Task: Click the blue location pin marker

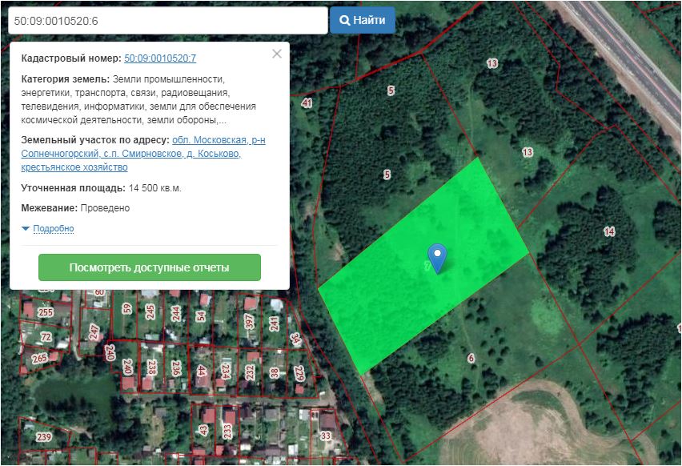Action: 437,256
